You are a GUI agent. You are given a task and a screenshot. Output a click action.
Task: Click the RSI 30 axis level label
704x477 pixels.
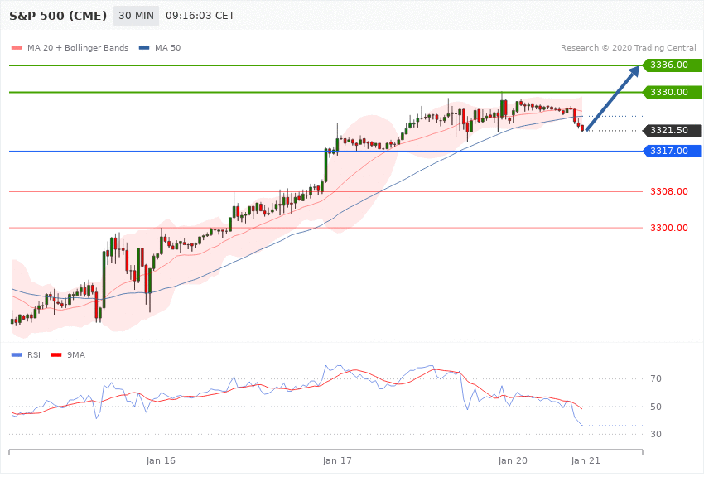(655, 435)
